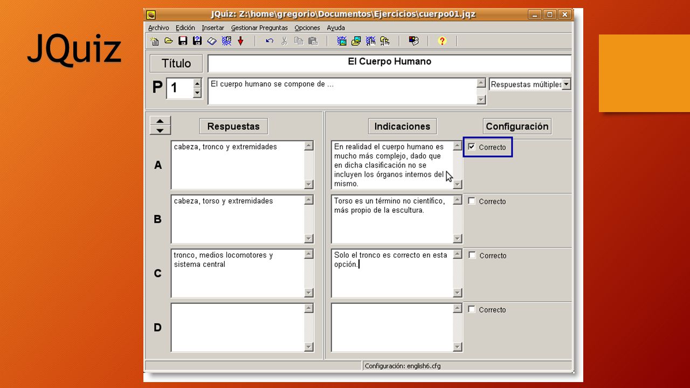Insert a picture from a local file
690x388 pixels.
(356, 41)
